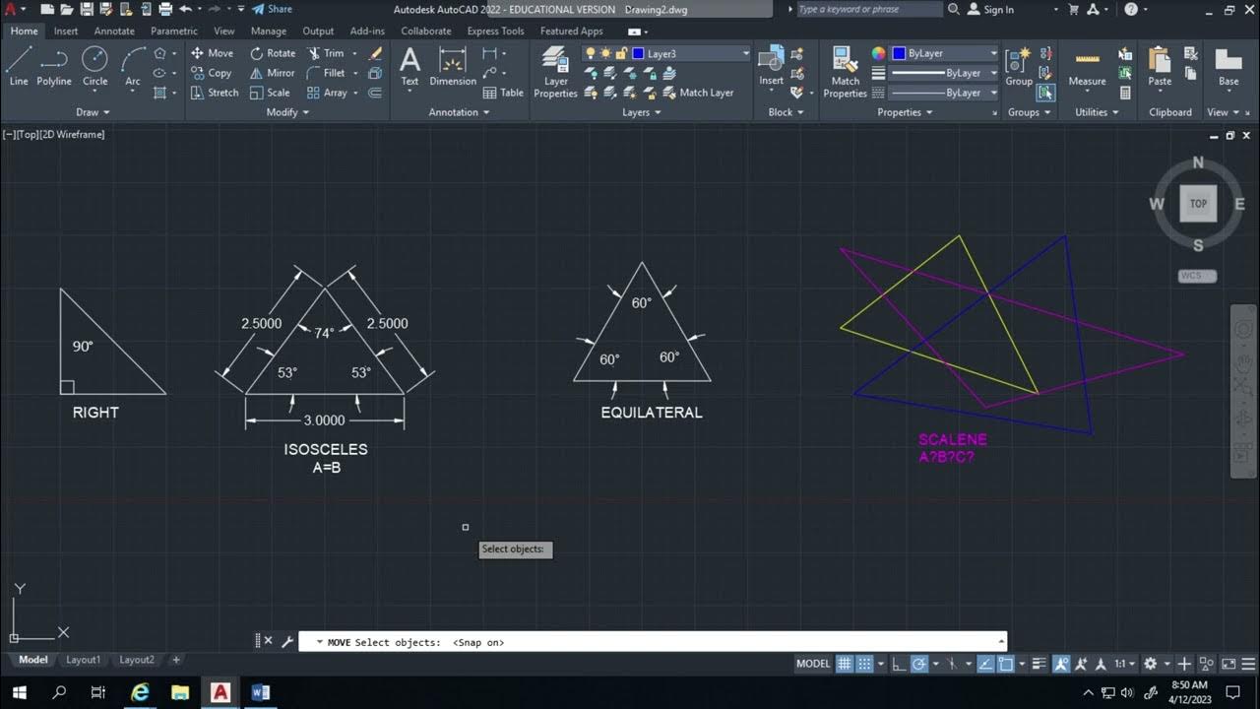Screen dimensions: 1260x709
Task: Activate the Array command
Action: [x=326, y=93]
